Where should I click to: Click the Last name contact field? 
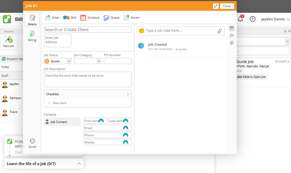click(120, 121)
